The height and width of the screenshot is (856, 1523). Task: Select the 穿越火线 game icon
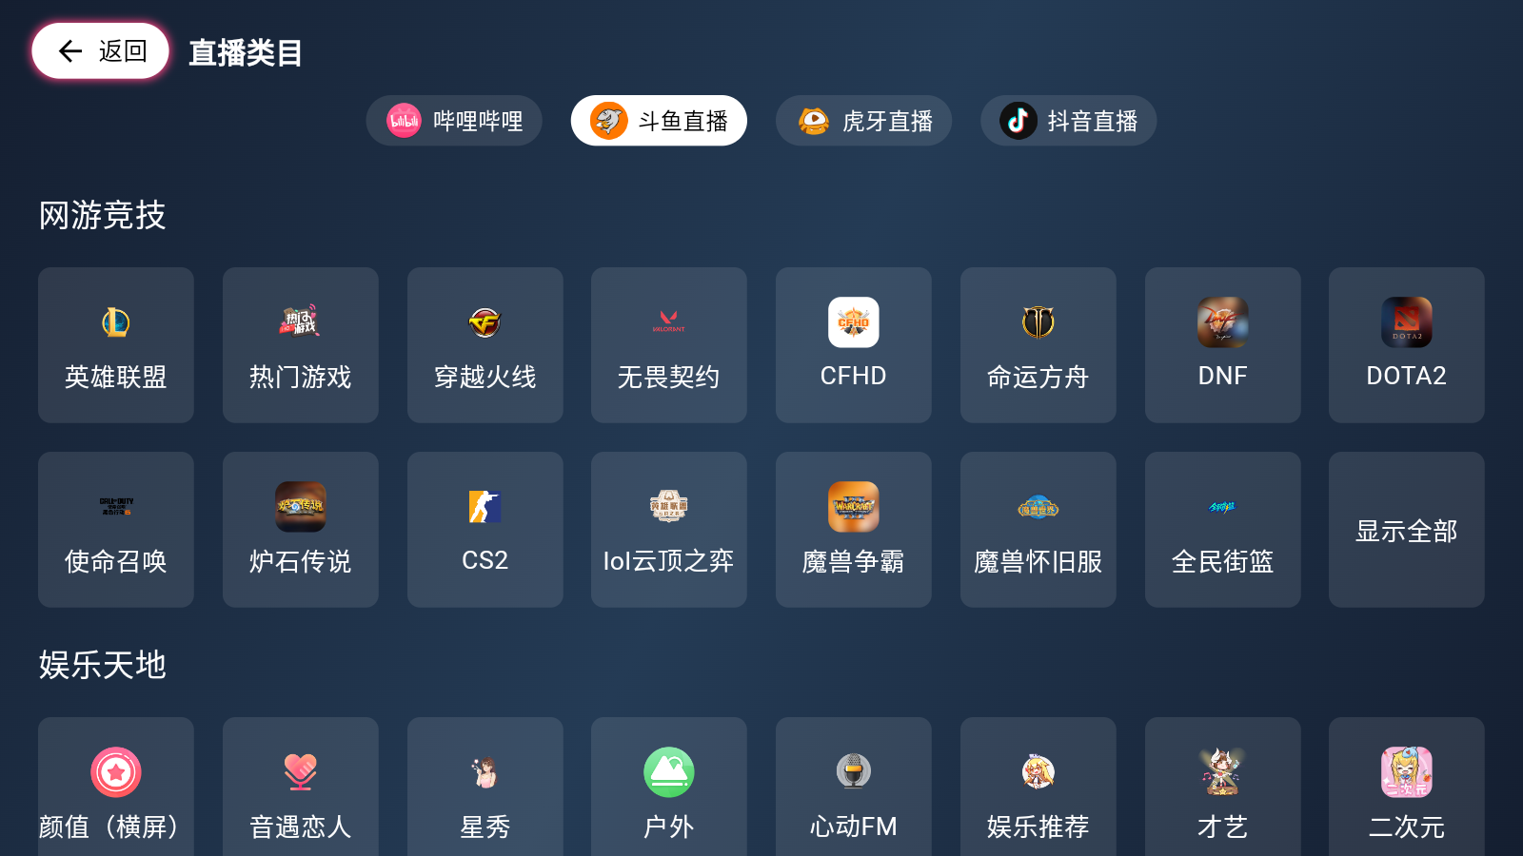(485, 322)
